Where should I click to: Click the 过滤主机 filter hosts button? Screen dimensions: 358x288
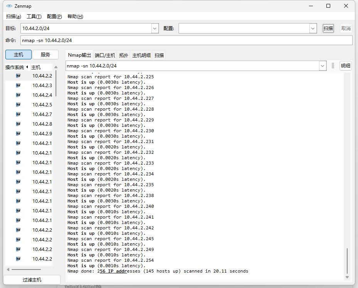coord(32,280)
